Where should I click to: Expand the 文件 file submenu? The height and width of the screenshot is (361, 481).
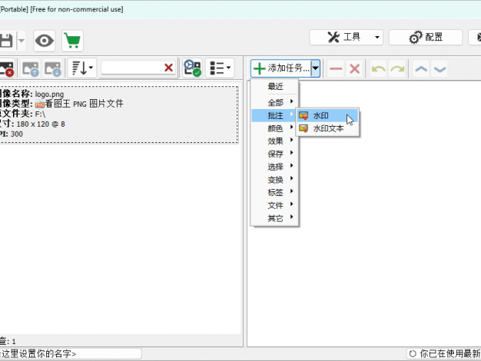click(x=274, y=206)
